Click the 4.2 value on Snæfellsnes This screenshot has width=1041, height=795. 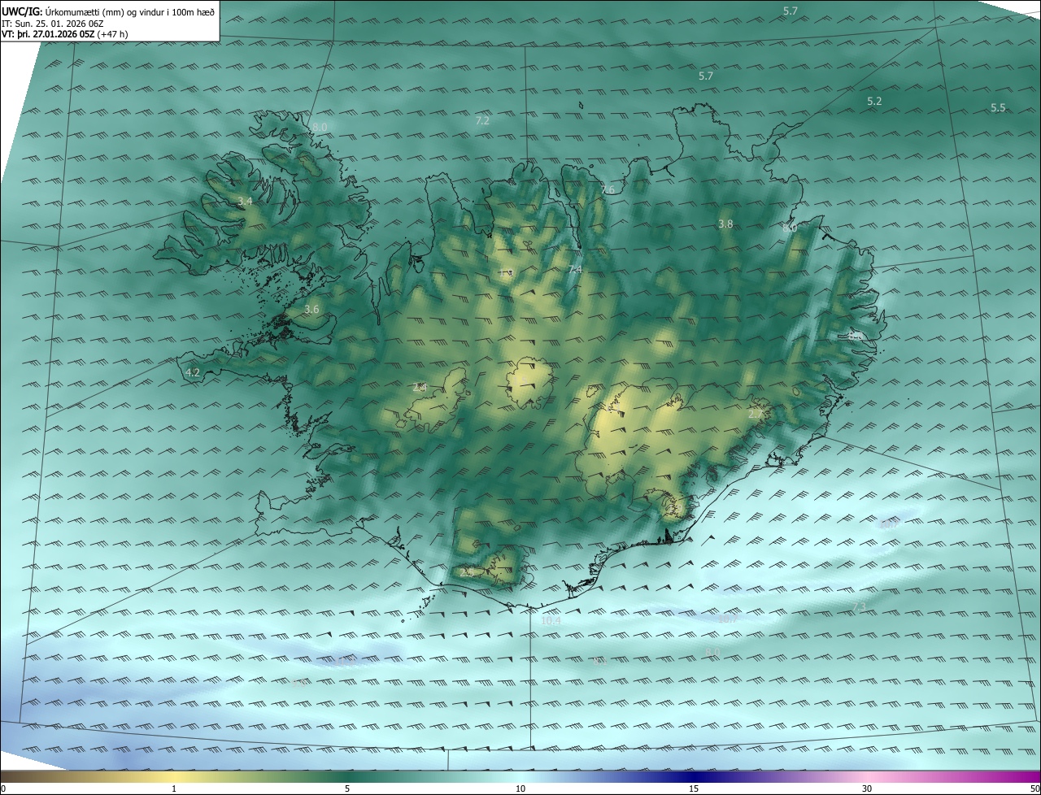click(193, 372)
